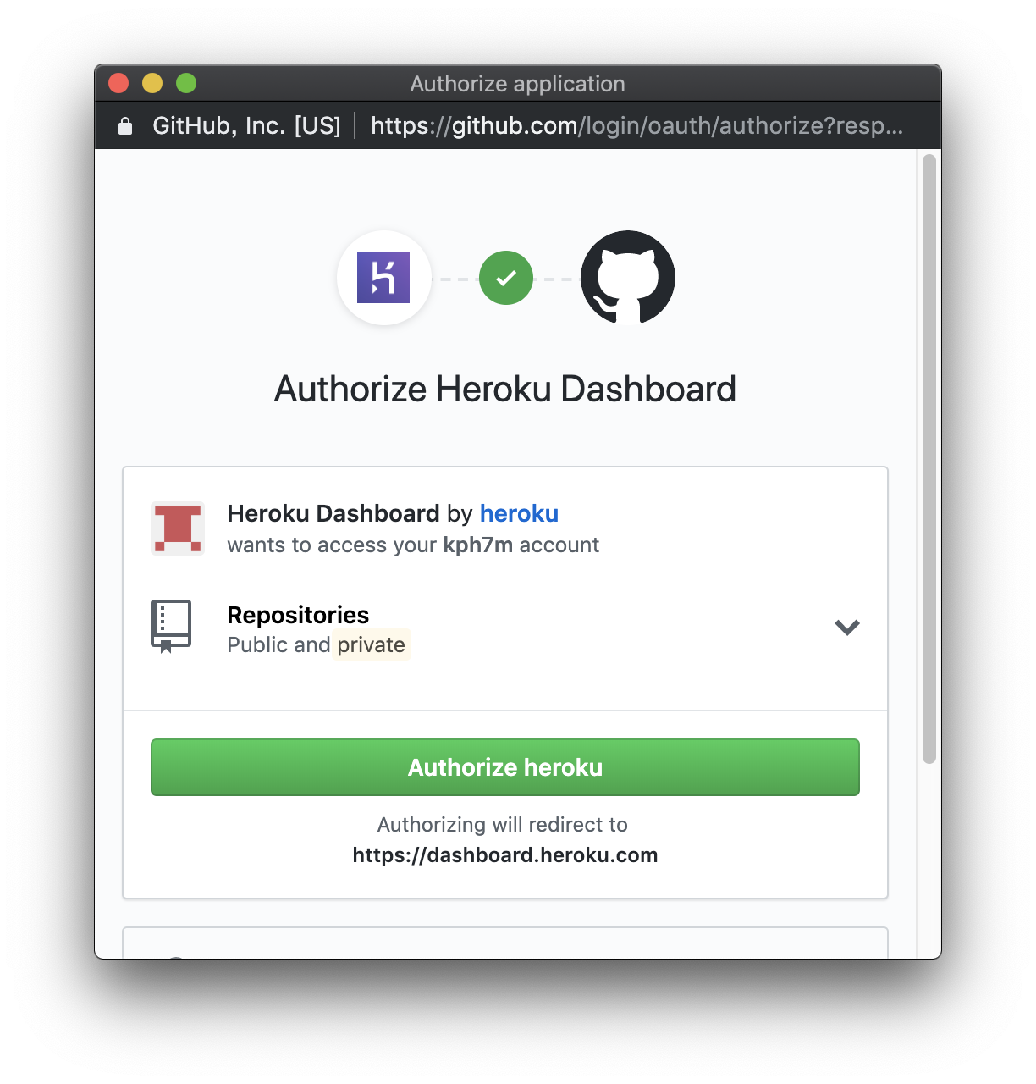Click the vertical scrollbar thumb
This screenshot has height=1084, width=1036.
pos(929,459)
